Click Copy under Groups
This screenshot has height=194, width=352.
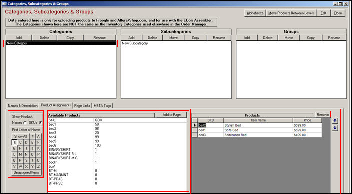(311, 38)
